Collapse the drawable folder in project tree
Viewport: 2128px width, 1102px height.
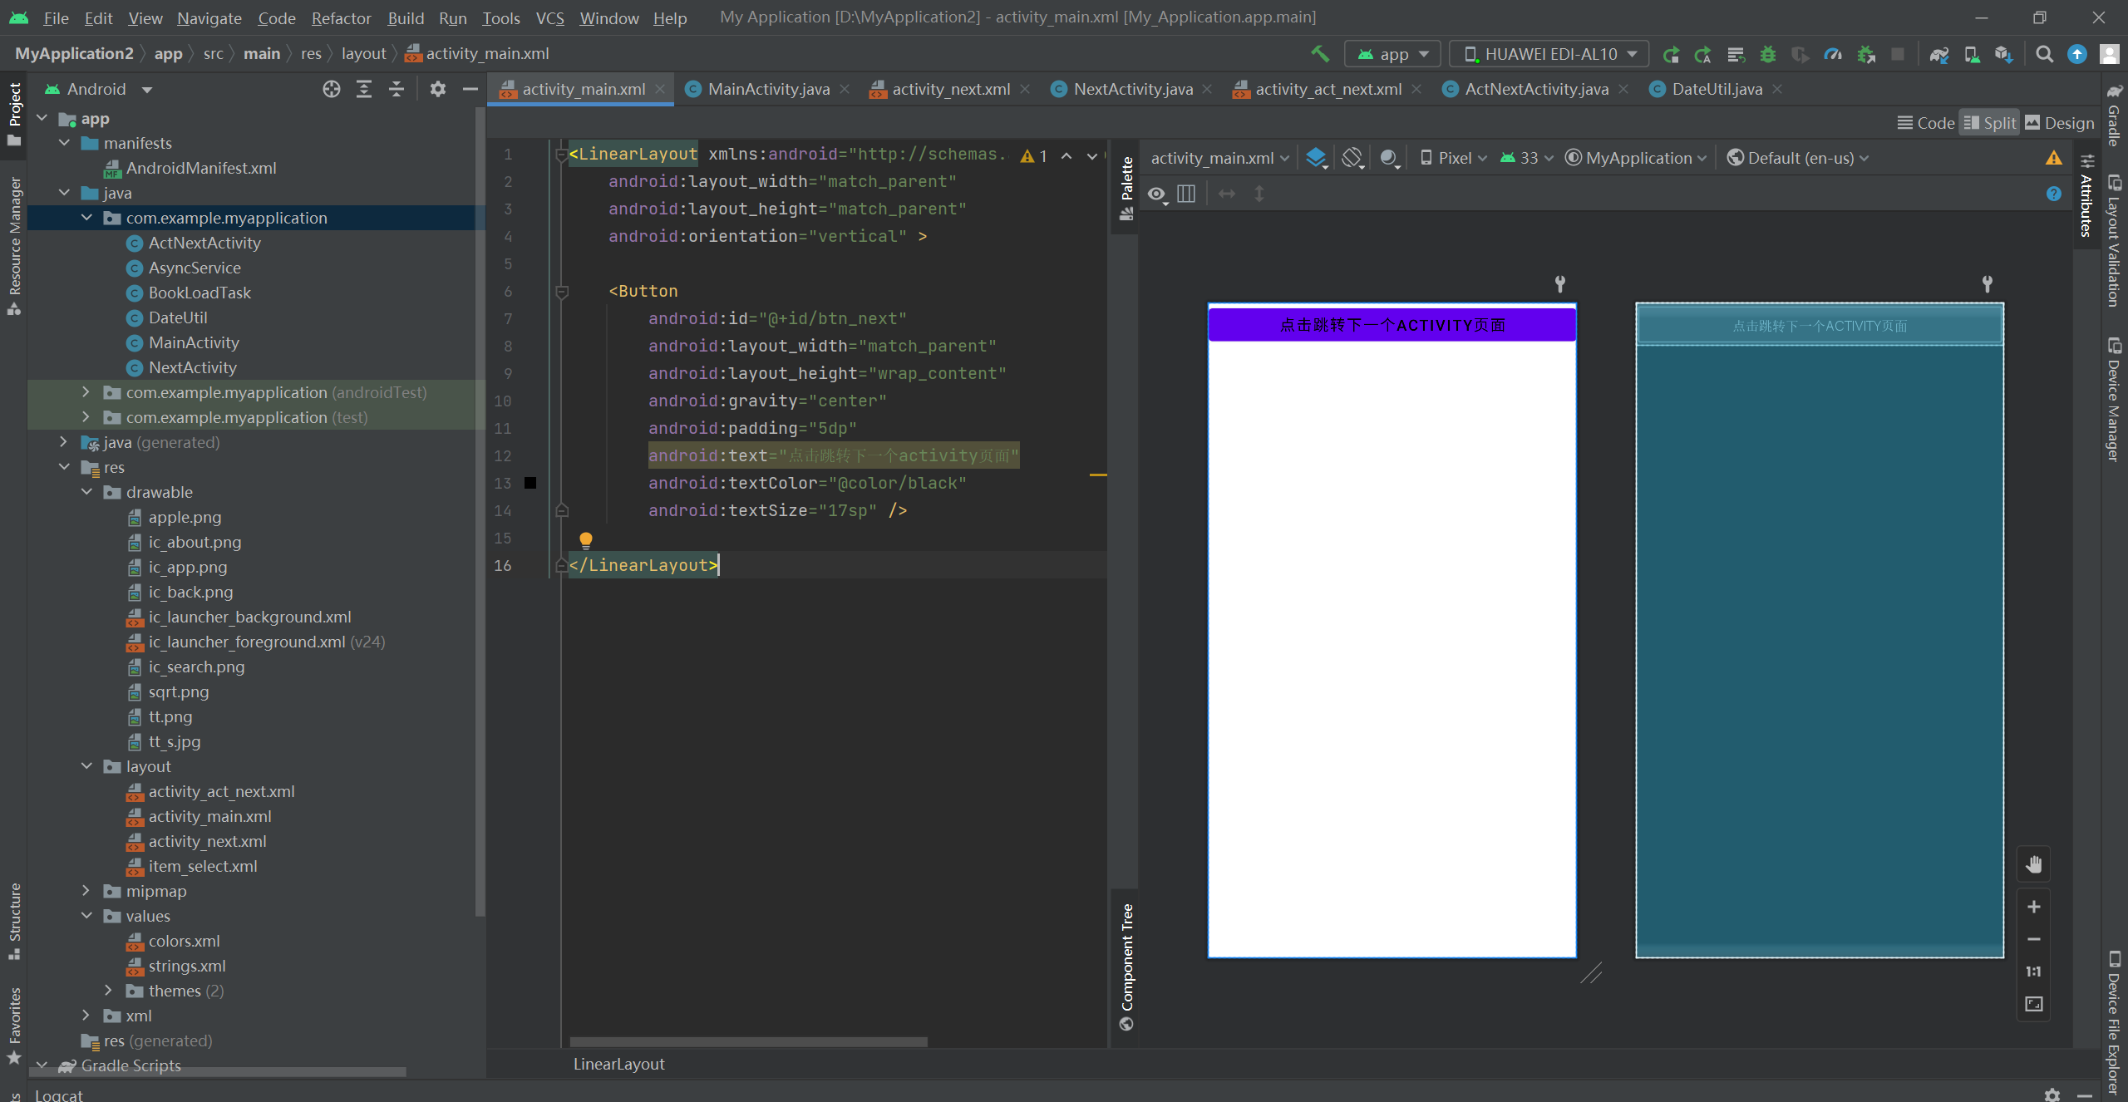pos(87,492)
